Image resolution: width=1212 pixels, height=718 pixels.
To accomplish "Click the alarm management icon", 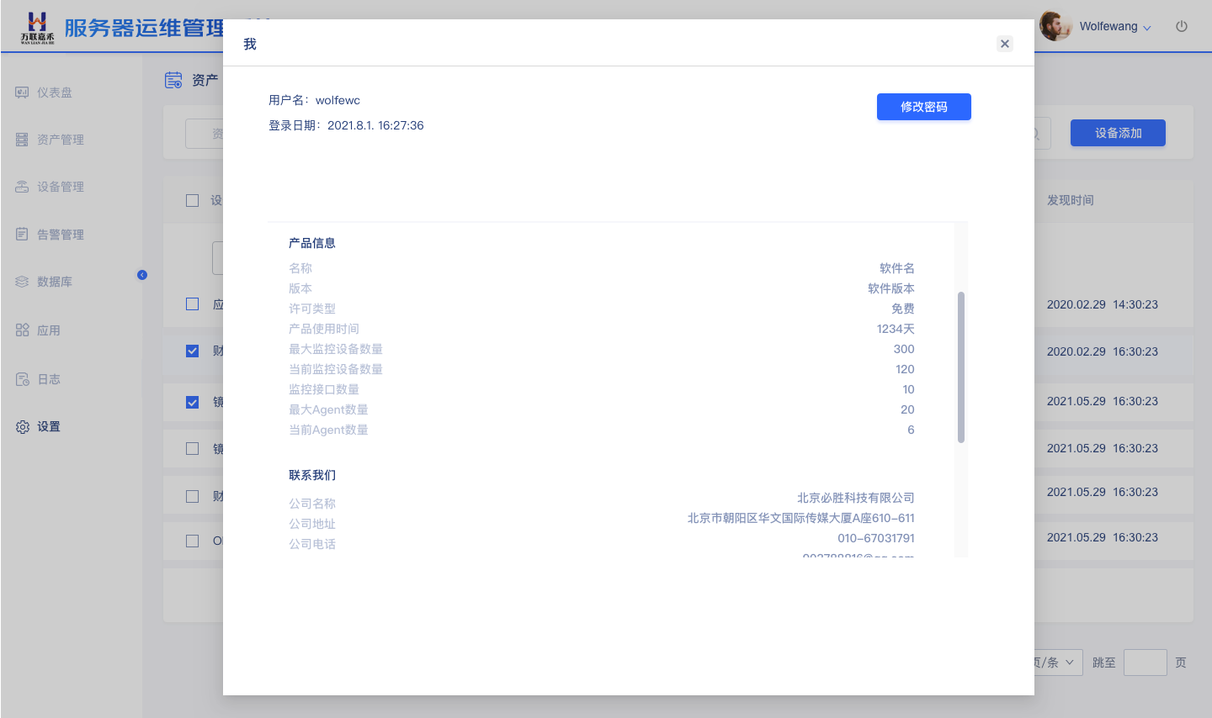I will point(22,235).
